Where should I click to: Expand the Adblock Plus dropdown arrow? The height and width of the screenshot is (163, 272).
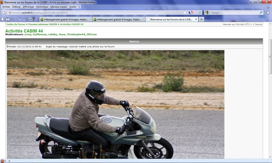(5, 161)
